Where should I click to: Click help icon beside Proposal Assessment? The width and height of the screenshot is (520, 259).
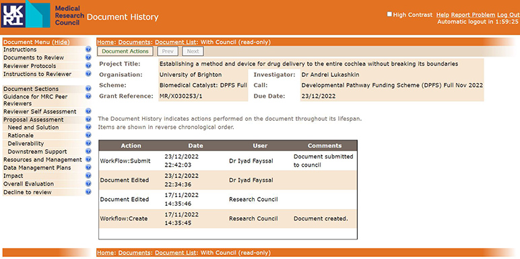pyautogui.click(x=88, y=119)
